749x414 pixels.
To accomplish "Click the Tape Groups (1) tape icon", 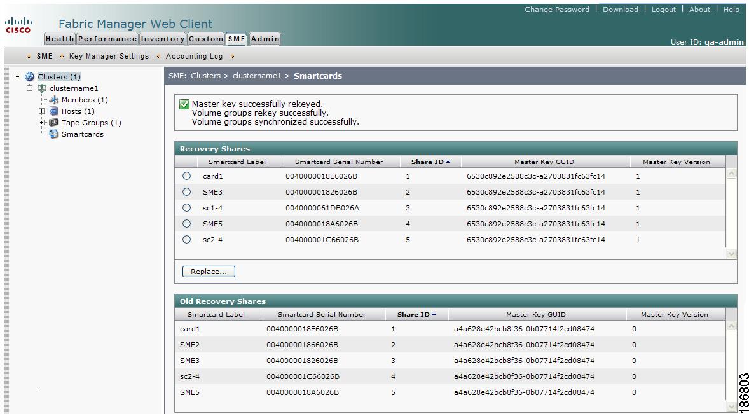I will [54, 123].
